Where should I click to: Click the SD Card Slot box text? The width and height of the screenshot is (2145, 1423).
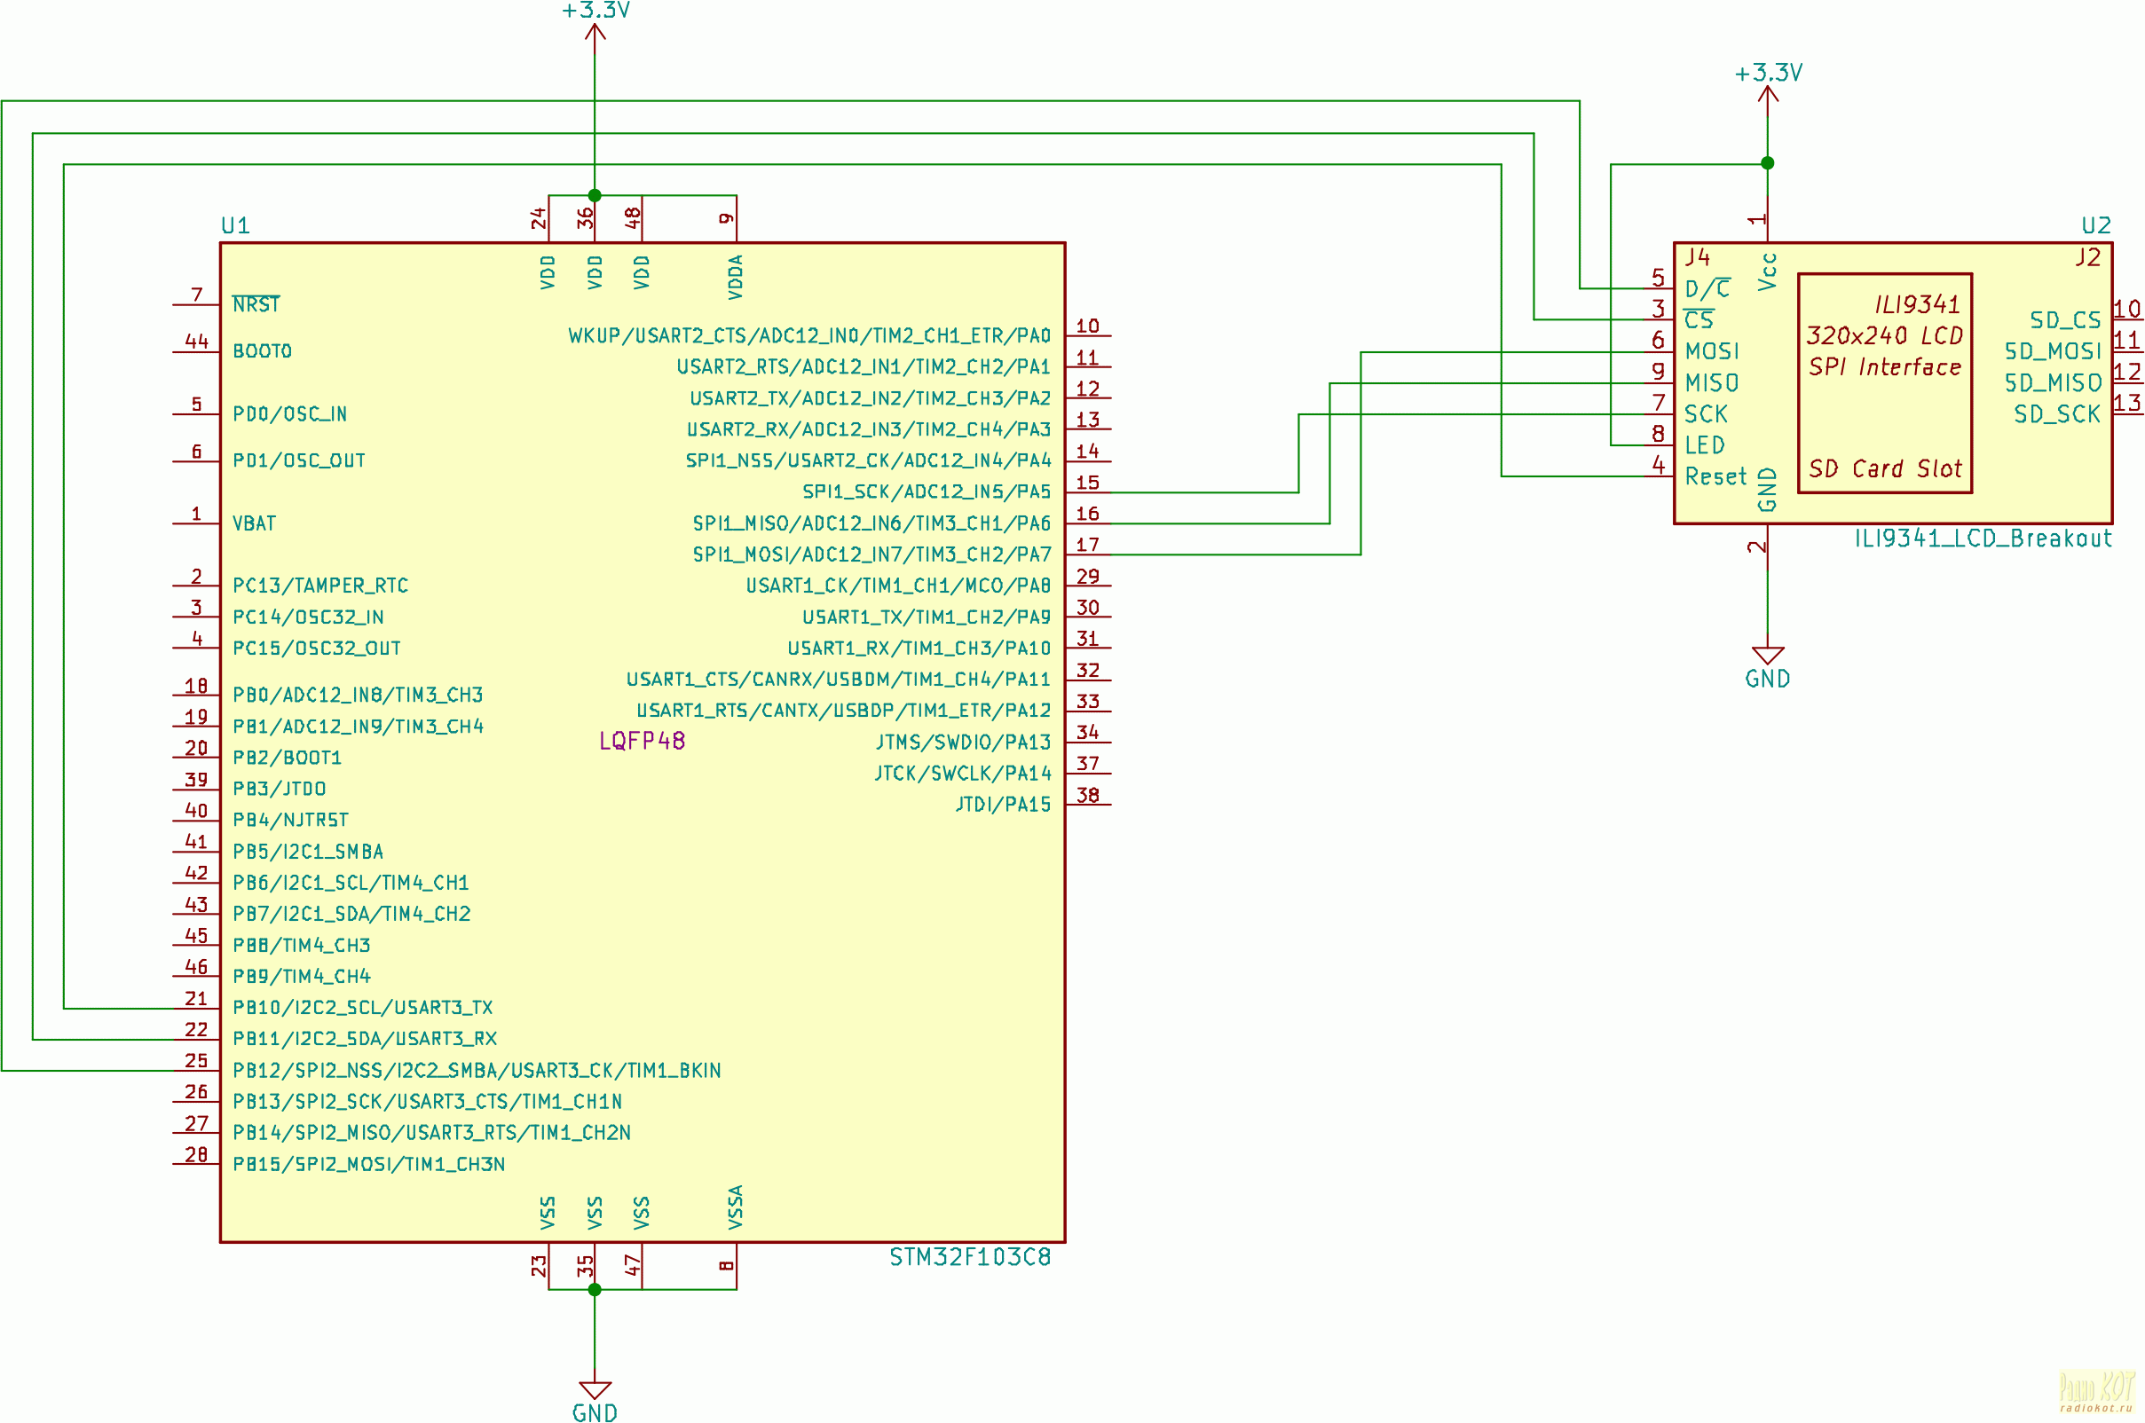[1884, 468]
